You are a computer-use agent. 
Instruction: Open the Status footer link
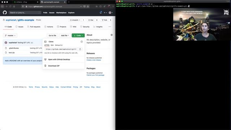click(x=51, y=87)
